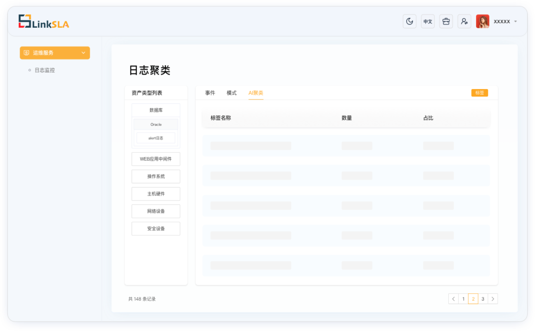Open the 日志监控 sidebar item
This screenshot has width=535, height=331.
point(45,70)
